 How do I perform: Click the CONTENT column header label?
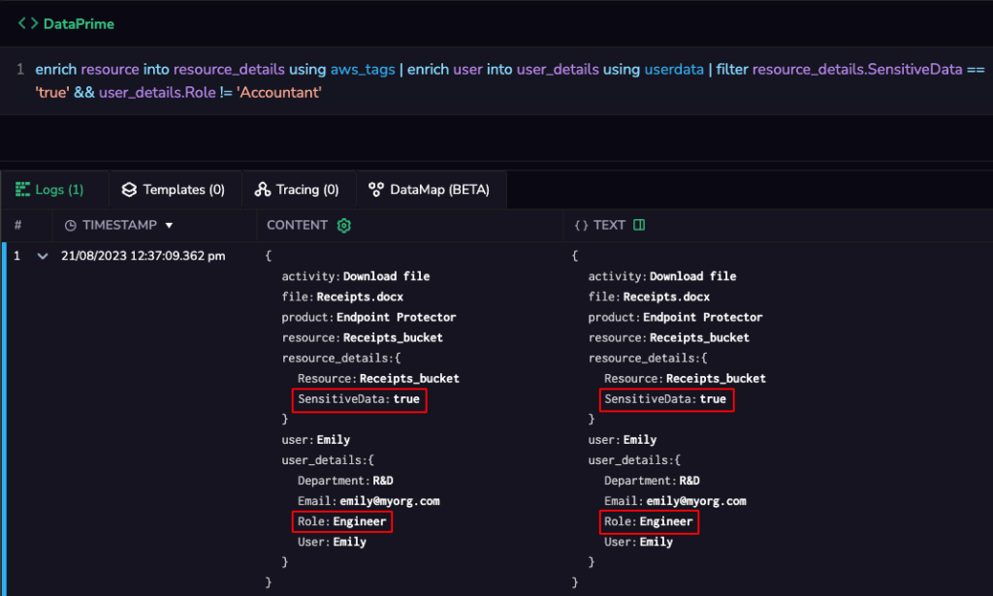point(297,225)
